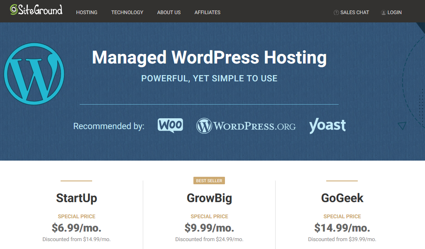
Task: Click the 'Recommended by:' label
Action: pos(109,126)
